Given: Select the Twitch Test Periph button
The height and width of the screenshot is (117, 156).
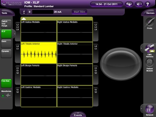Looking at the screenshot, I should point(6,24).
